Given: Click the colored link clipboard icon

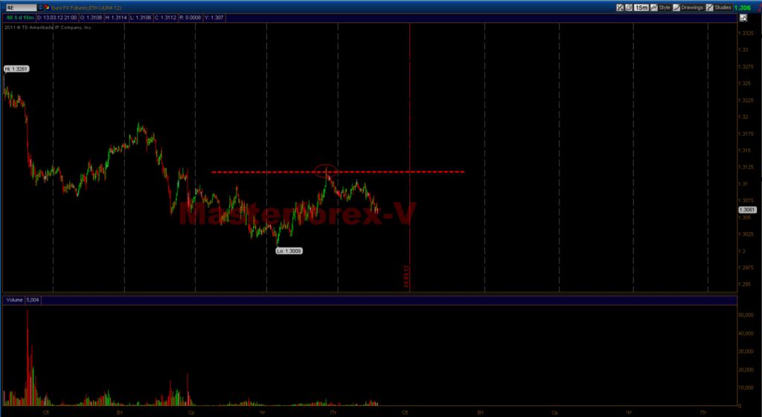Looking at the screenshot, I should (48, 7).
